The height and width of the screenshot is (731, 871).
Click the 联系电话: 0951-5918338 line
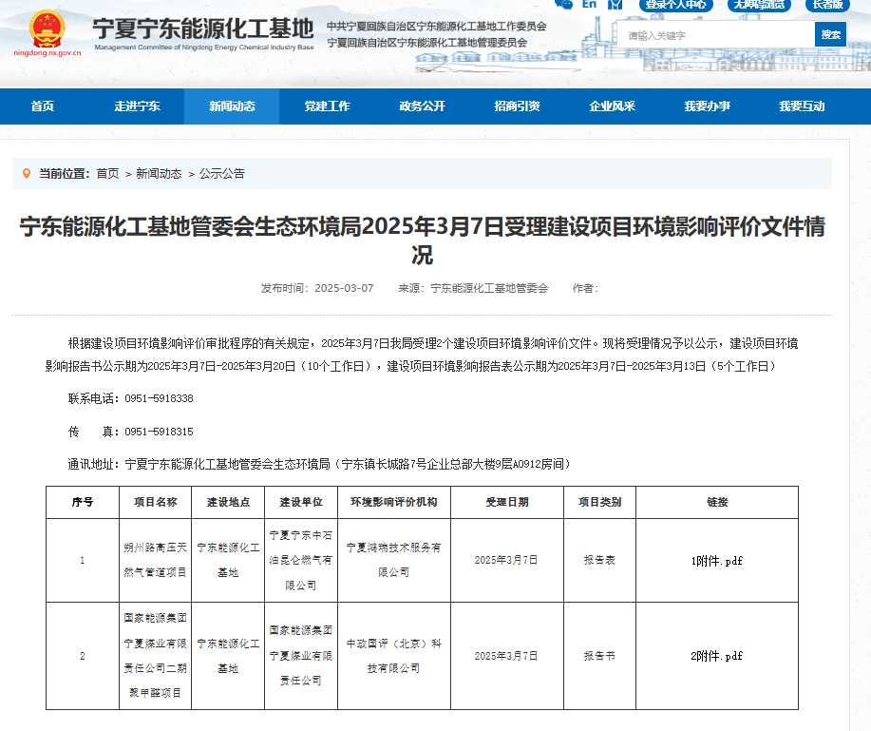tap(130, 398)
